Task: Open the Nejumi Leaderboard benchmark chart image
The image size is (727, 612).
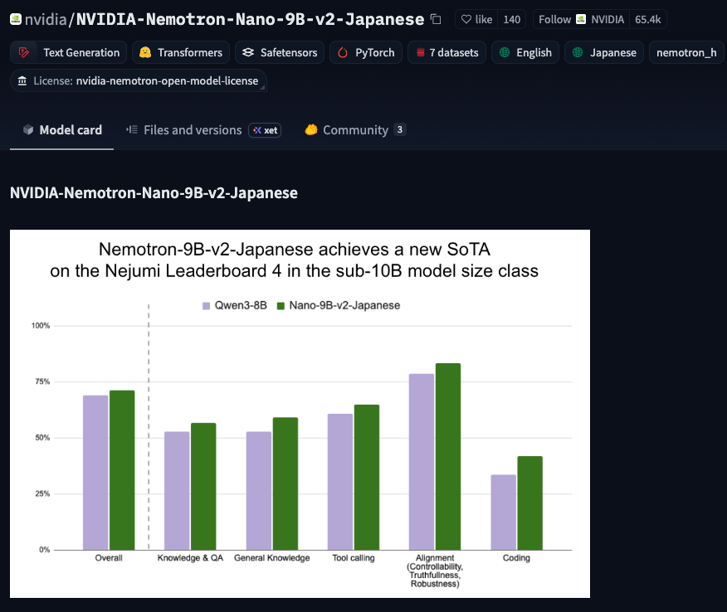Action: click(x=300, y=413)
